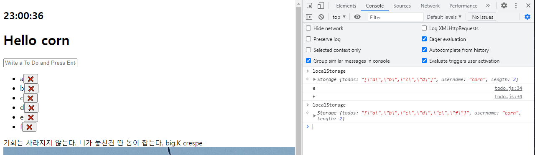
Task: Open the Default levels dropdown
Action: pyautogui.click(x=444, y=17)
